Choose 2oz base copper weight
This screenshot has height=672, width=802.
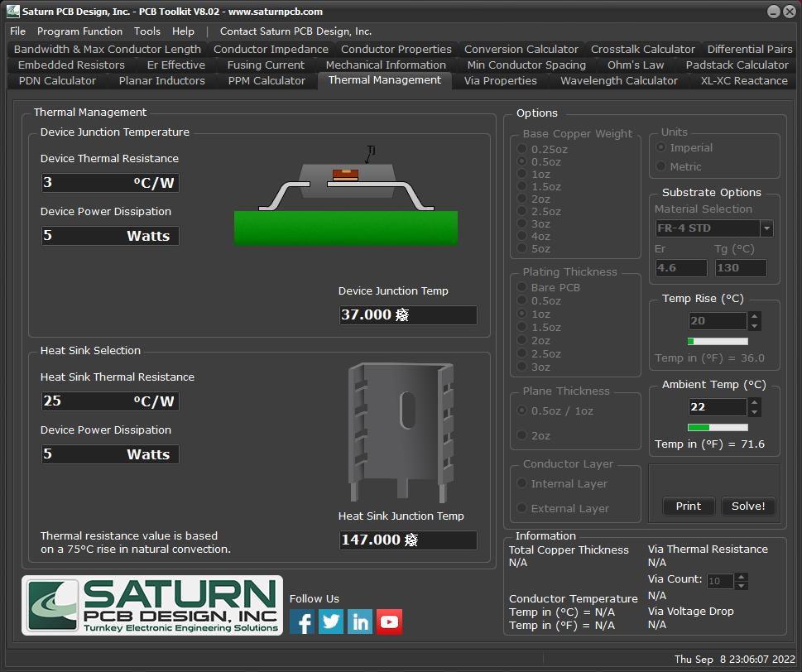[521, 199]
